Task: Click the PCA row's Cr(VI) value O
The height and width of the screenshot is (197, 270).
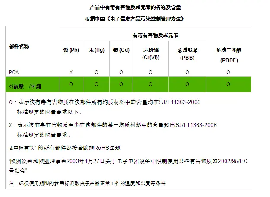Action: [150, 72]
